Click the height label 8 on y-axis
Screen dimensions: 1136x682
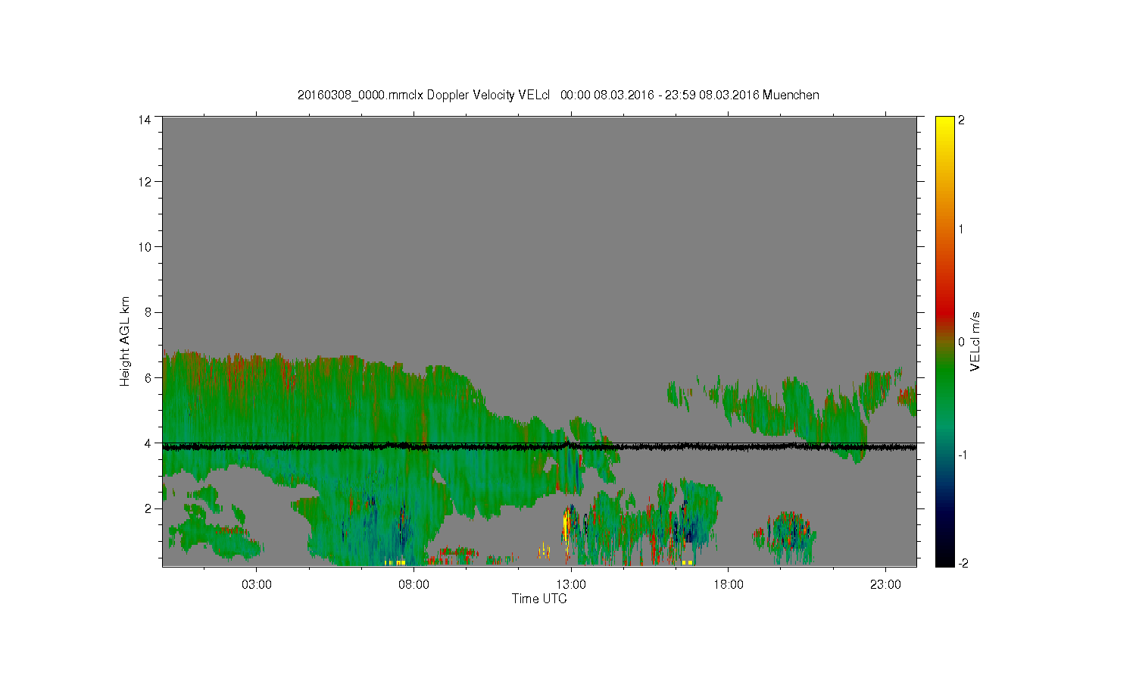[148, 312]
